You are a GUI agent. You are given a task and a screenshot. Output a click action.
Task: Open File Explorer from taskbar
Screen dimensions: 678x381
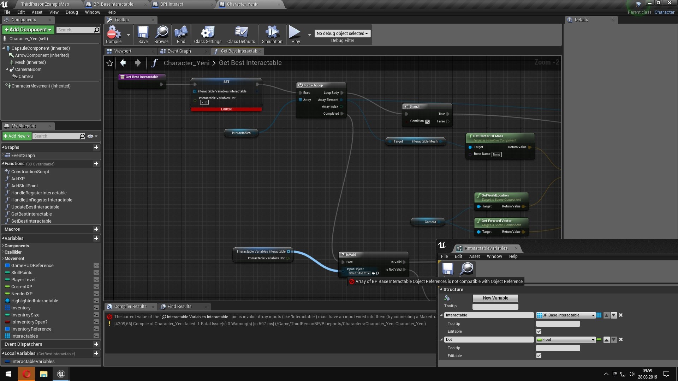pyautogui.click(x=43, y=374)
